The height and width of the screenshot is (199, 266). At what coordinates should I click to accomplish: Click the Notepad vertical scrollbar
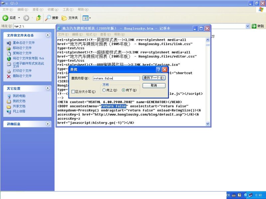207,83
